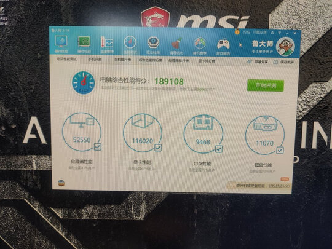Open the game controller icon
The image size is (332, 249).
click(x=223, y=44)
